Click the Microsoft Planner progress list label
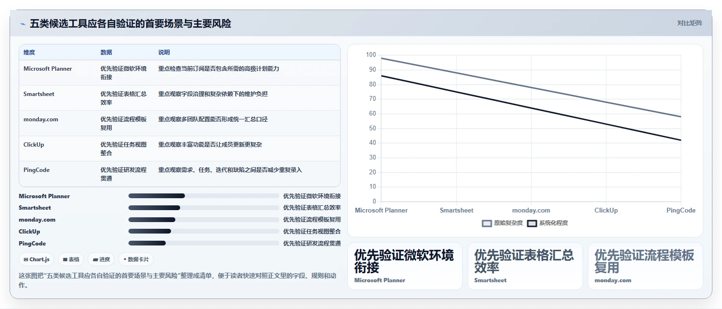The width and height of the screenshot is (722, 309). click(x=44, y=196)
